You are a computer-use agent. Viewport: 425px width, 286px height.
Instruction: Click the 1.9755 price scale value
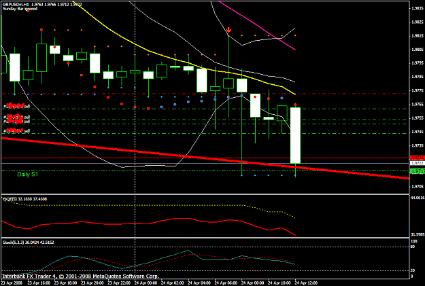[418, 118]
